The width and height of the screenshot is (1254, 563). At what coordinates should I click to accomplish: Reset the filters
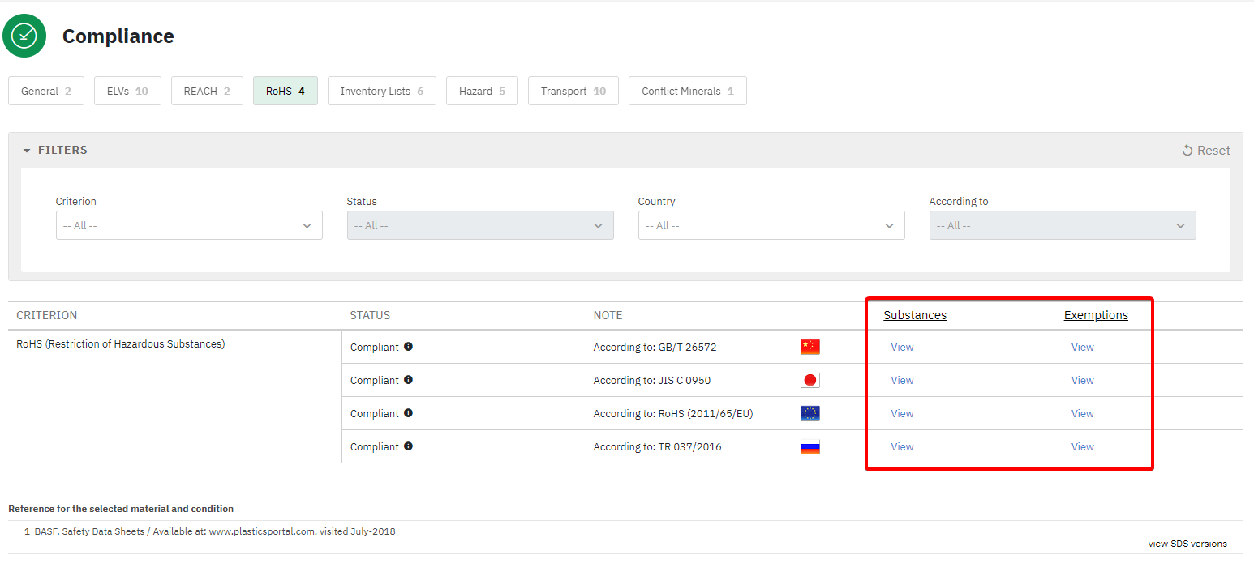pyautogui.click(x=1206, y=150)
